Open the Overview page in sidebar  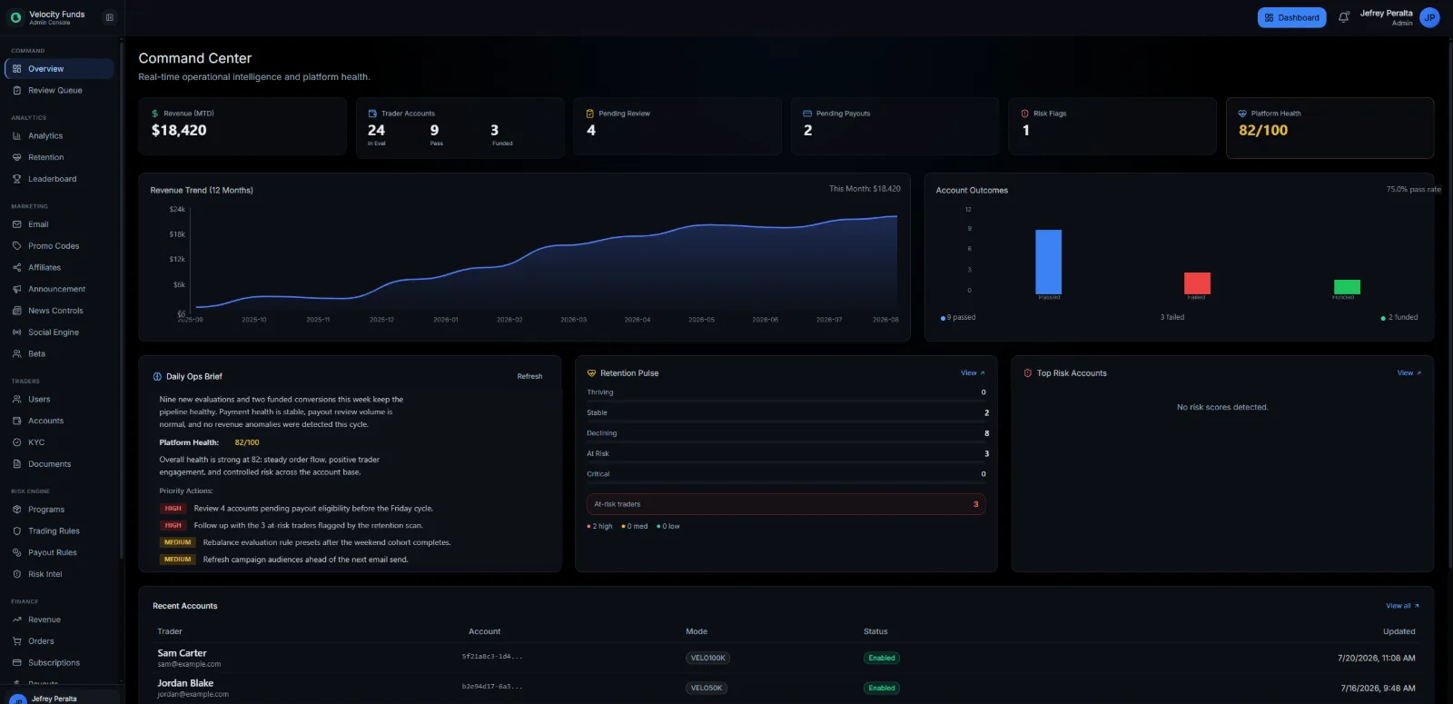[59, 69]
